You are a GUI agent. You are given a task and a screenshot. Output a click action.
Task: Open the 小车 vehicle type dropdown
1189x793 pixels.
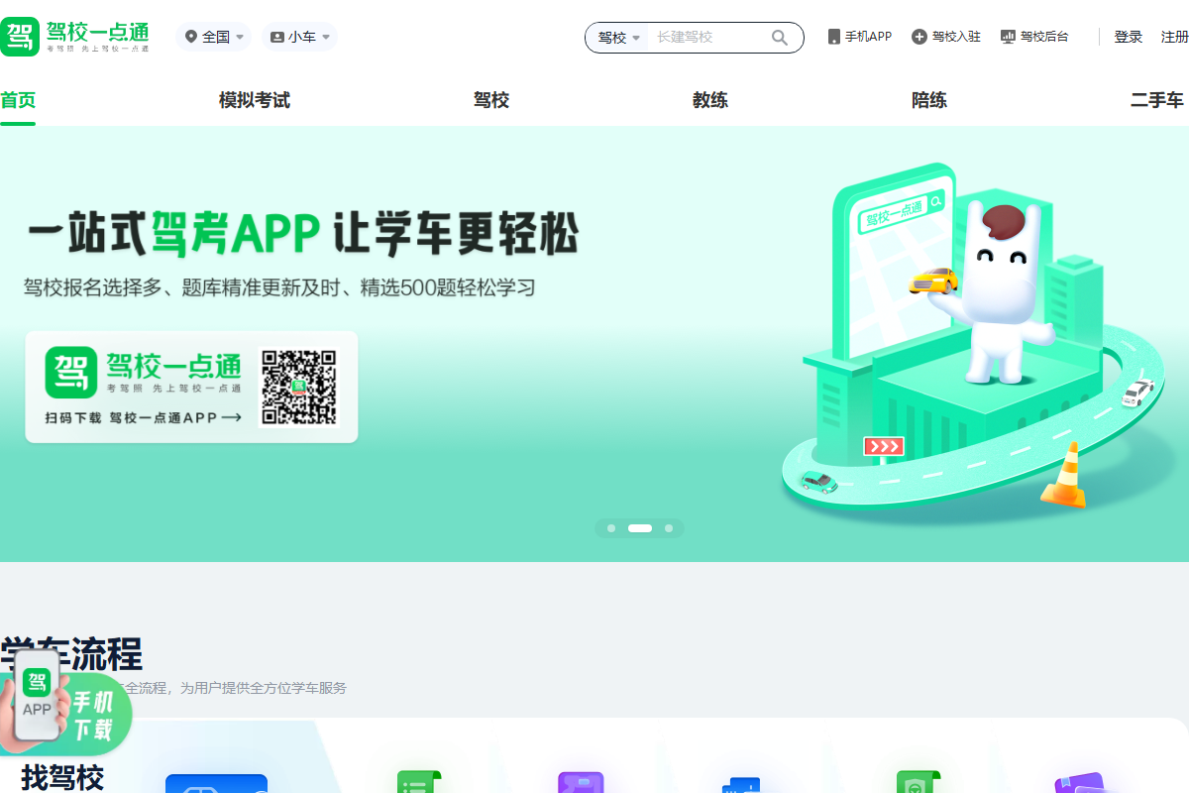(x=300, y=37)
